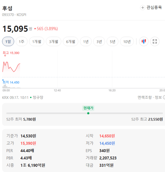Click the change value 565 (3.89%)
The height and width of the screenshot is (172, 165).
click(x=47, y=29)
